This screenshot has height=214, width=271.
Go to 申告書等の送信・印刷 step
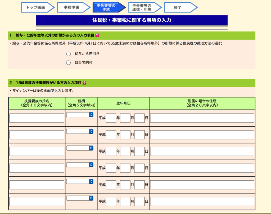pyautogui.click(x=145, y=7)
